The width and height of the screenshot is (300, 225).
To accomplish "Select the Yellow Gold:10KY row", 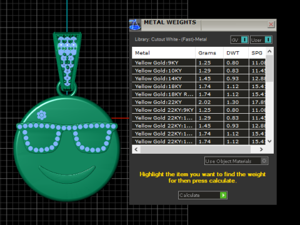I will tap(199, 71).
